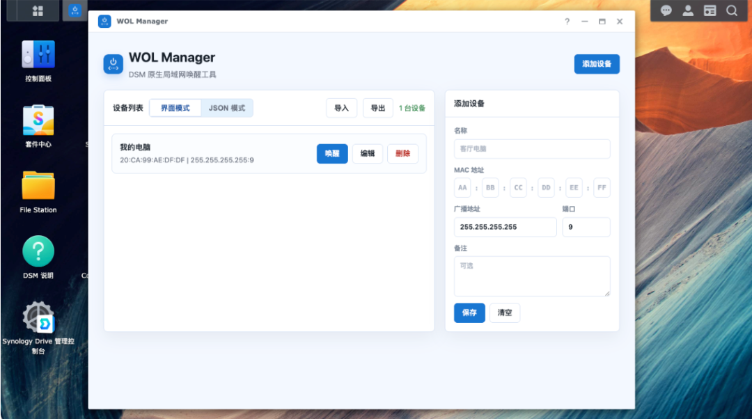Click the 添加设备 button at top right
Image resolution: width=752 pixels, height=419 pixels.
[597, 64]
